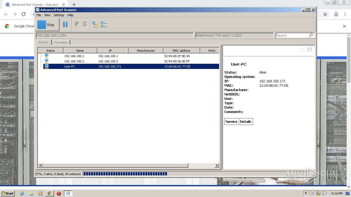Open the media player taskbar icon
Viewport: 351px width, 197px height.
[40, 193]
